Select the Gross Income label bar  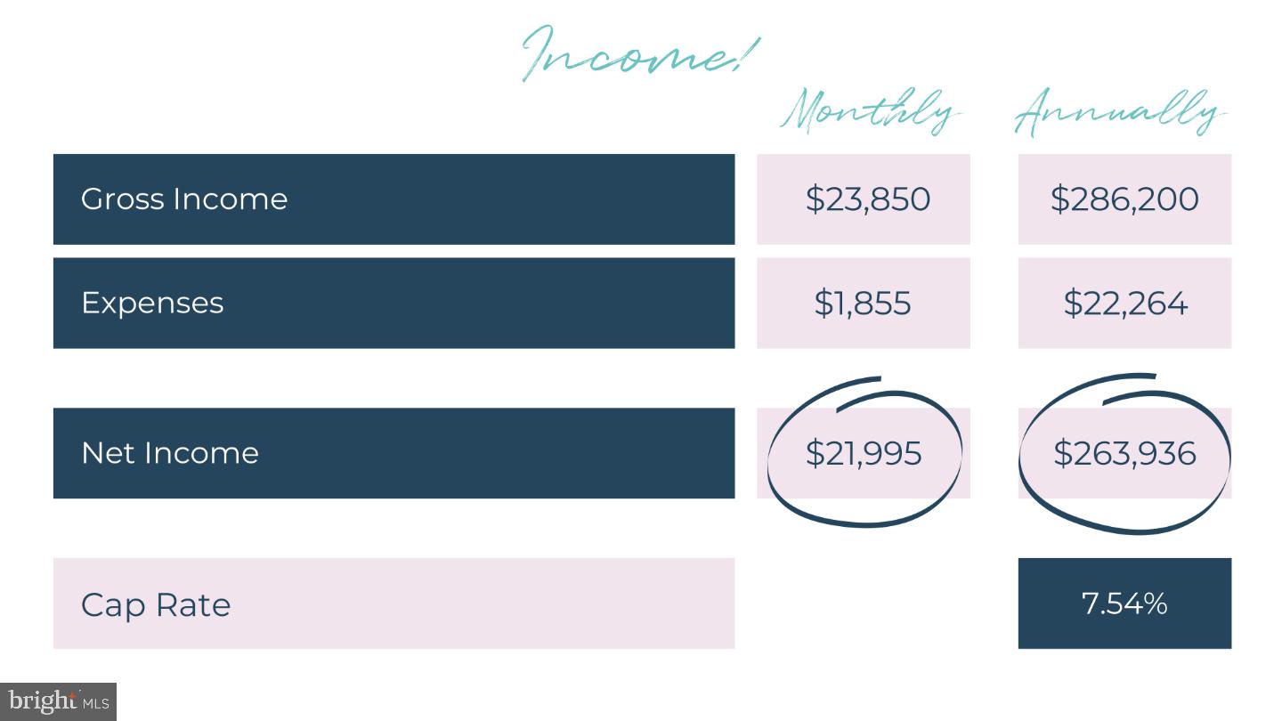(x=394, y=199)
